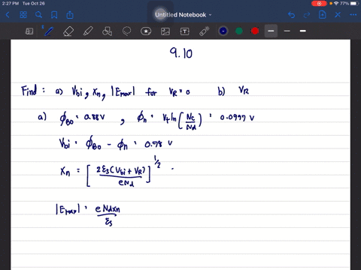Tap the handwritten word Find
This screenshot has height=270, width=361.
[x=29, y=91]
